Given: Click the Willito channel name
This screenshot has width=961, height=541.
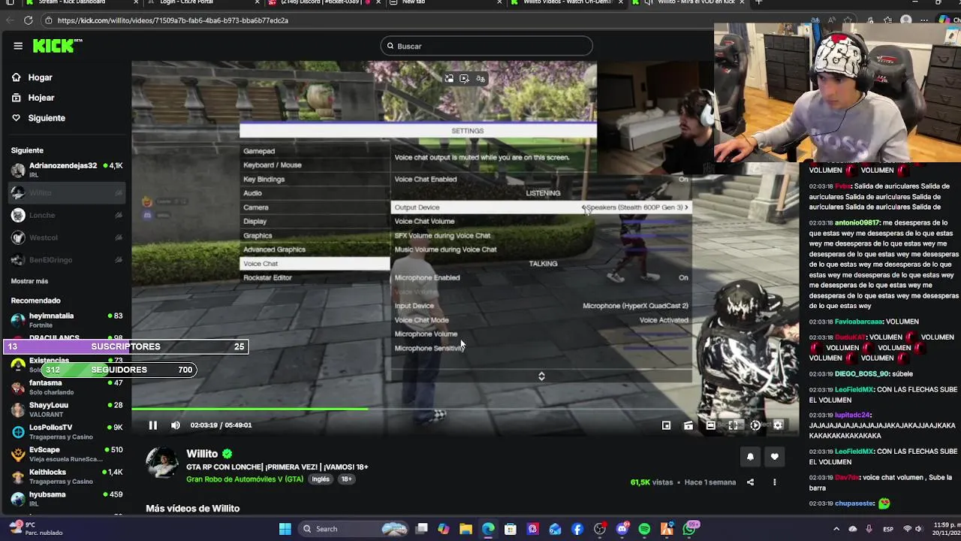Looking at the screenshot, I should pos(202,454).
